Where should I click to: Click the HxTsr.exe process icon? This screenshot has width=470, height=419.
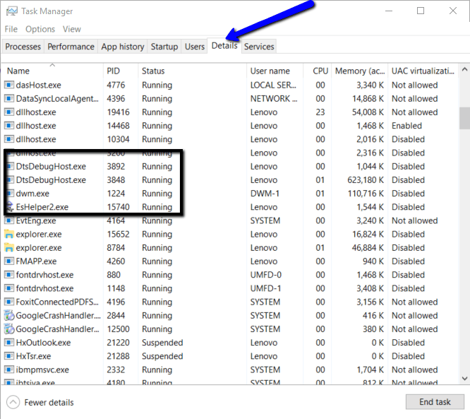(x=9, y=356)
